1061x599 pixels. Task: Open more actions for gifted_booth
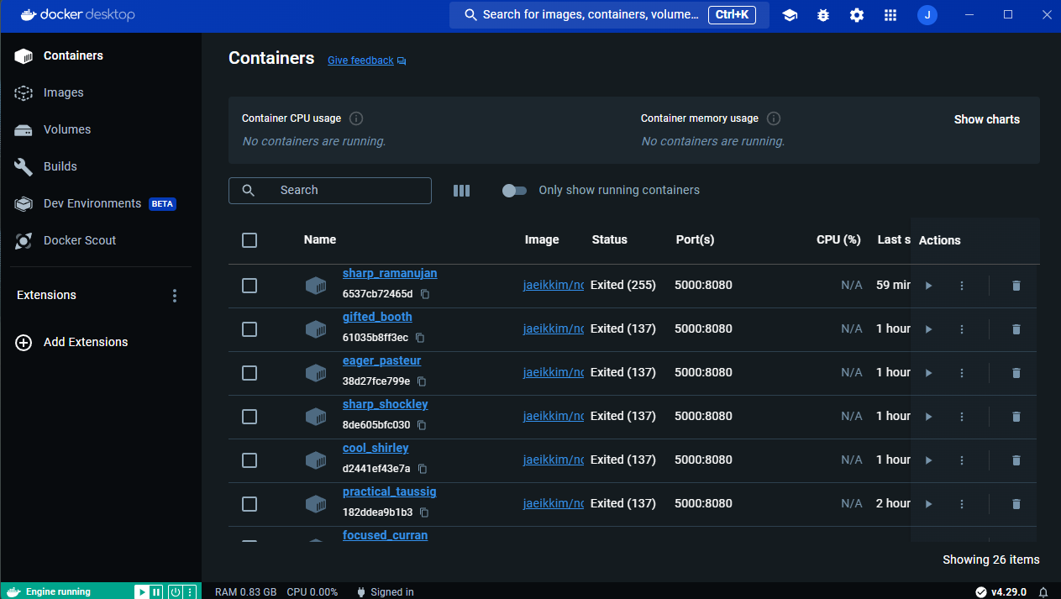pyautogui.click(x=962, y=329)
